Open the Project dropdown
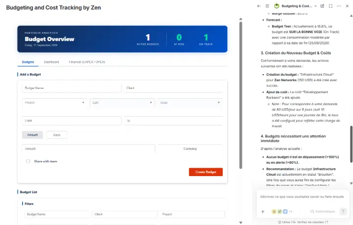The image size is (353, 225). pyautogui.click(x=55, y=103)
